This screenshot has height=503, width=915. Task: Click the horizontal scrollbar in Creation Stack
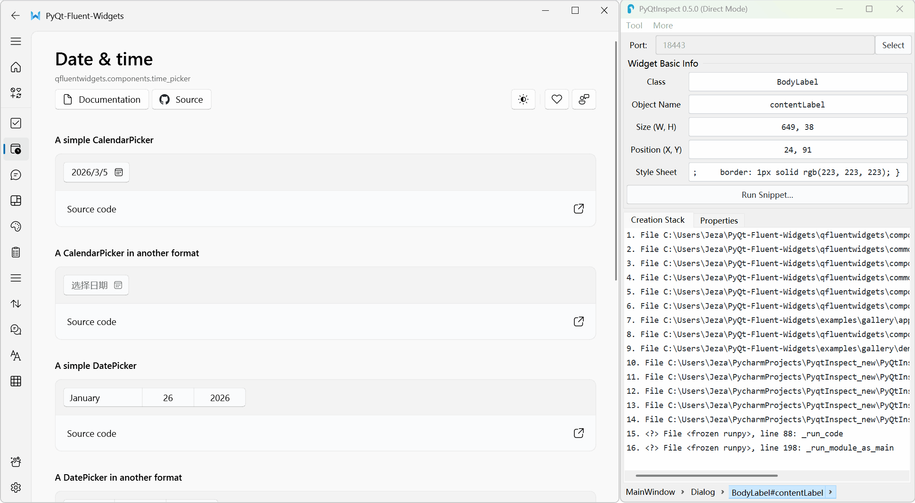706,475
